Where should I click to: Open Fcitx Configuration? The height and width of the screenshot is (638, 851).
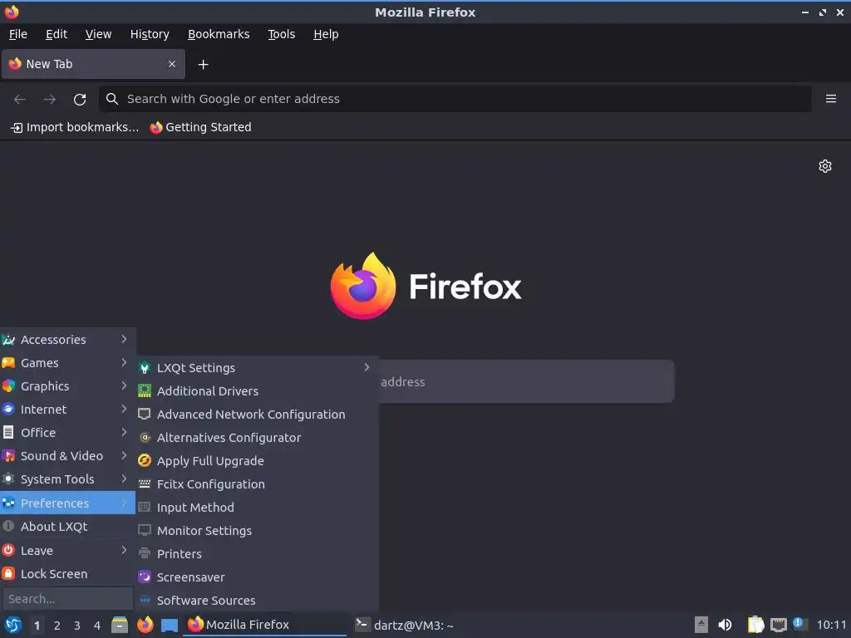(x=258, y=484)
